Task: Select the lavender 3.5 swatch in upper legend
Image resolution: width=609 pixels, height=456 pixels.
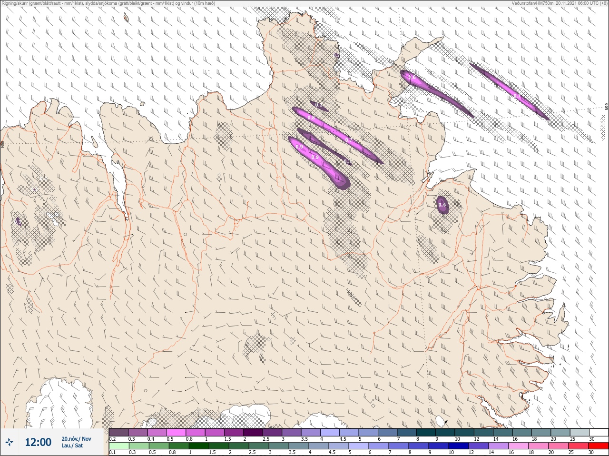Action: pos(311,432)
